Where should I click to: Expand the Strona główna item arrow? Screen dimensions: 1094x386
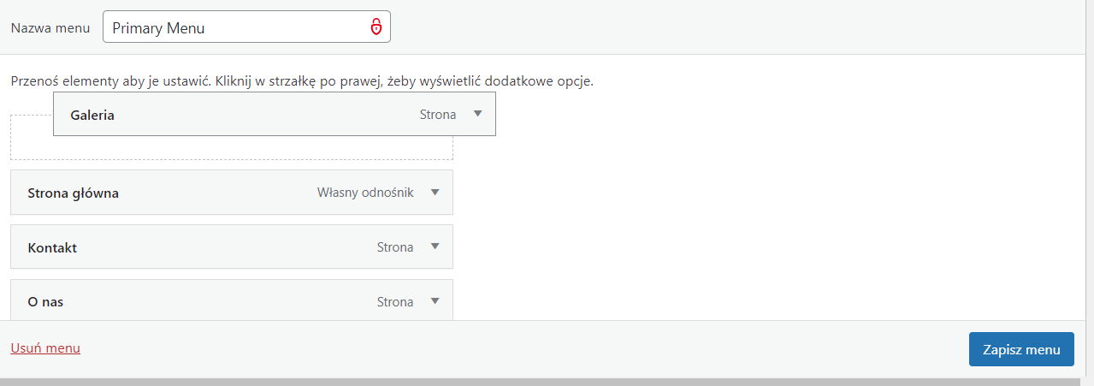(x=435, y=193)
